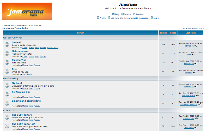View latest post icon beside DrinkinMilk
The image size is (206, 131).
(196, 127)
